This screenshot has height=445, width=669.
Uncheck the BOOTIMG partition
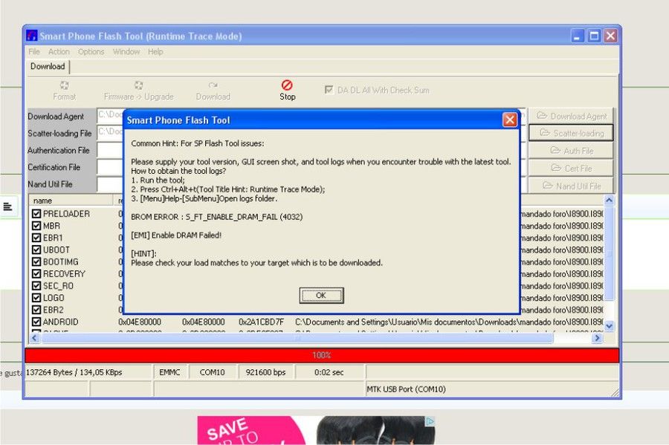(x=36, y=262)
